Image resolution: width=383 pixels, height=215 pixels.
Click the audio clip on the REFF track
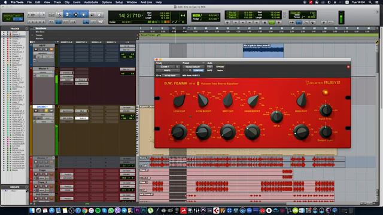tap(263, 51)
